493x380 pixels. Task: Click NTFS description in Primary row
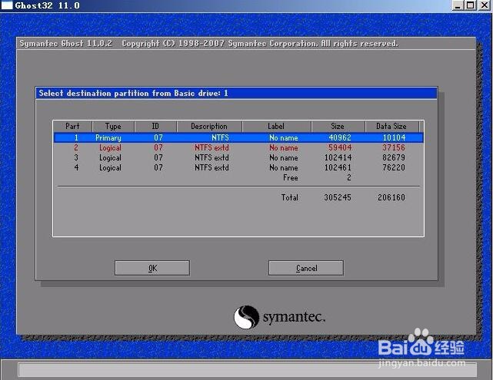click(x=220, y=137)
